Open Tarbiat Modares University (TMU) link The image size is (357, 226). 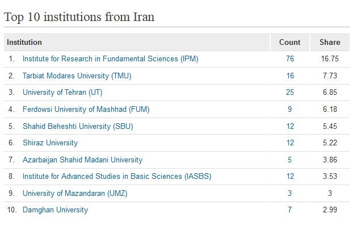pyautogui.click(x=77, y=76)
